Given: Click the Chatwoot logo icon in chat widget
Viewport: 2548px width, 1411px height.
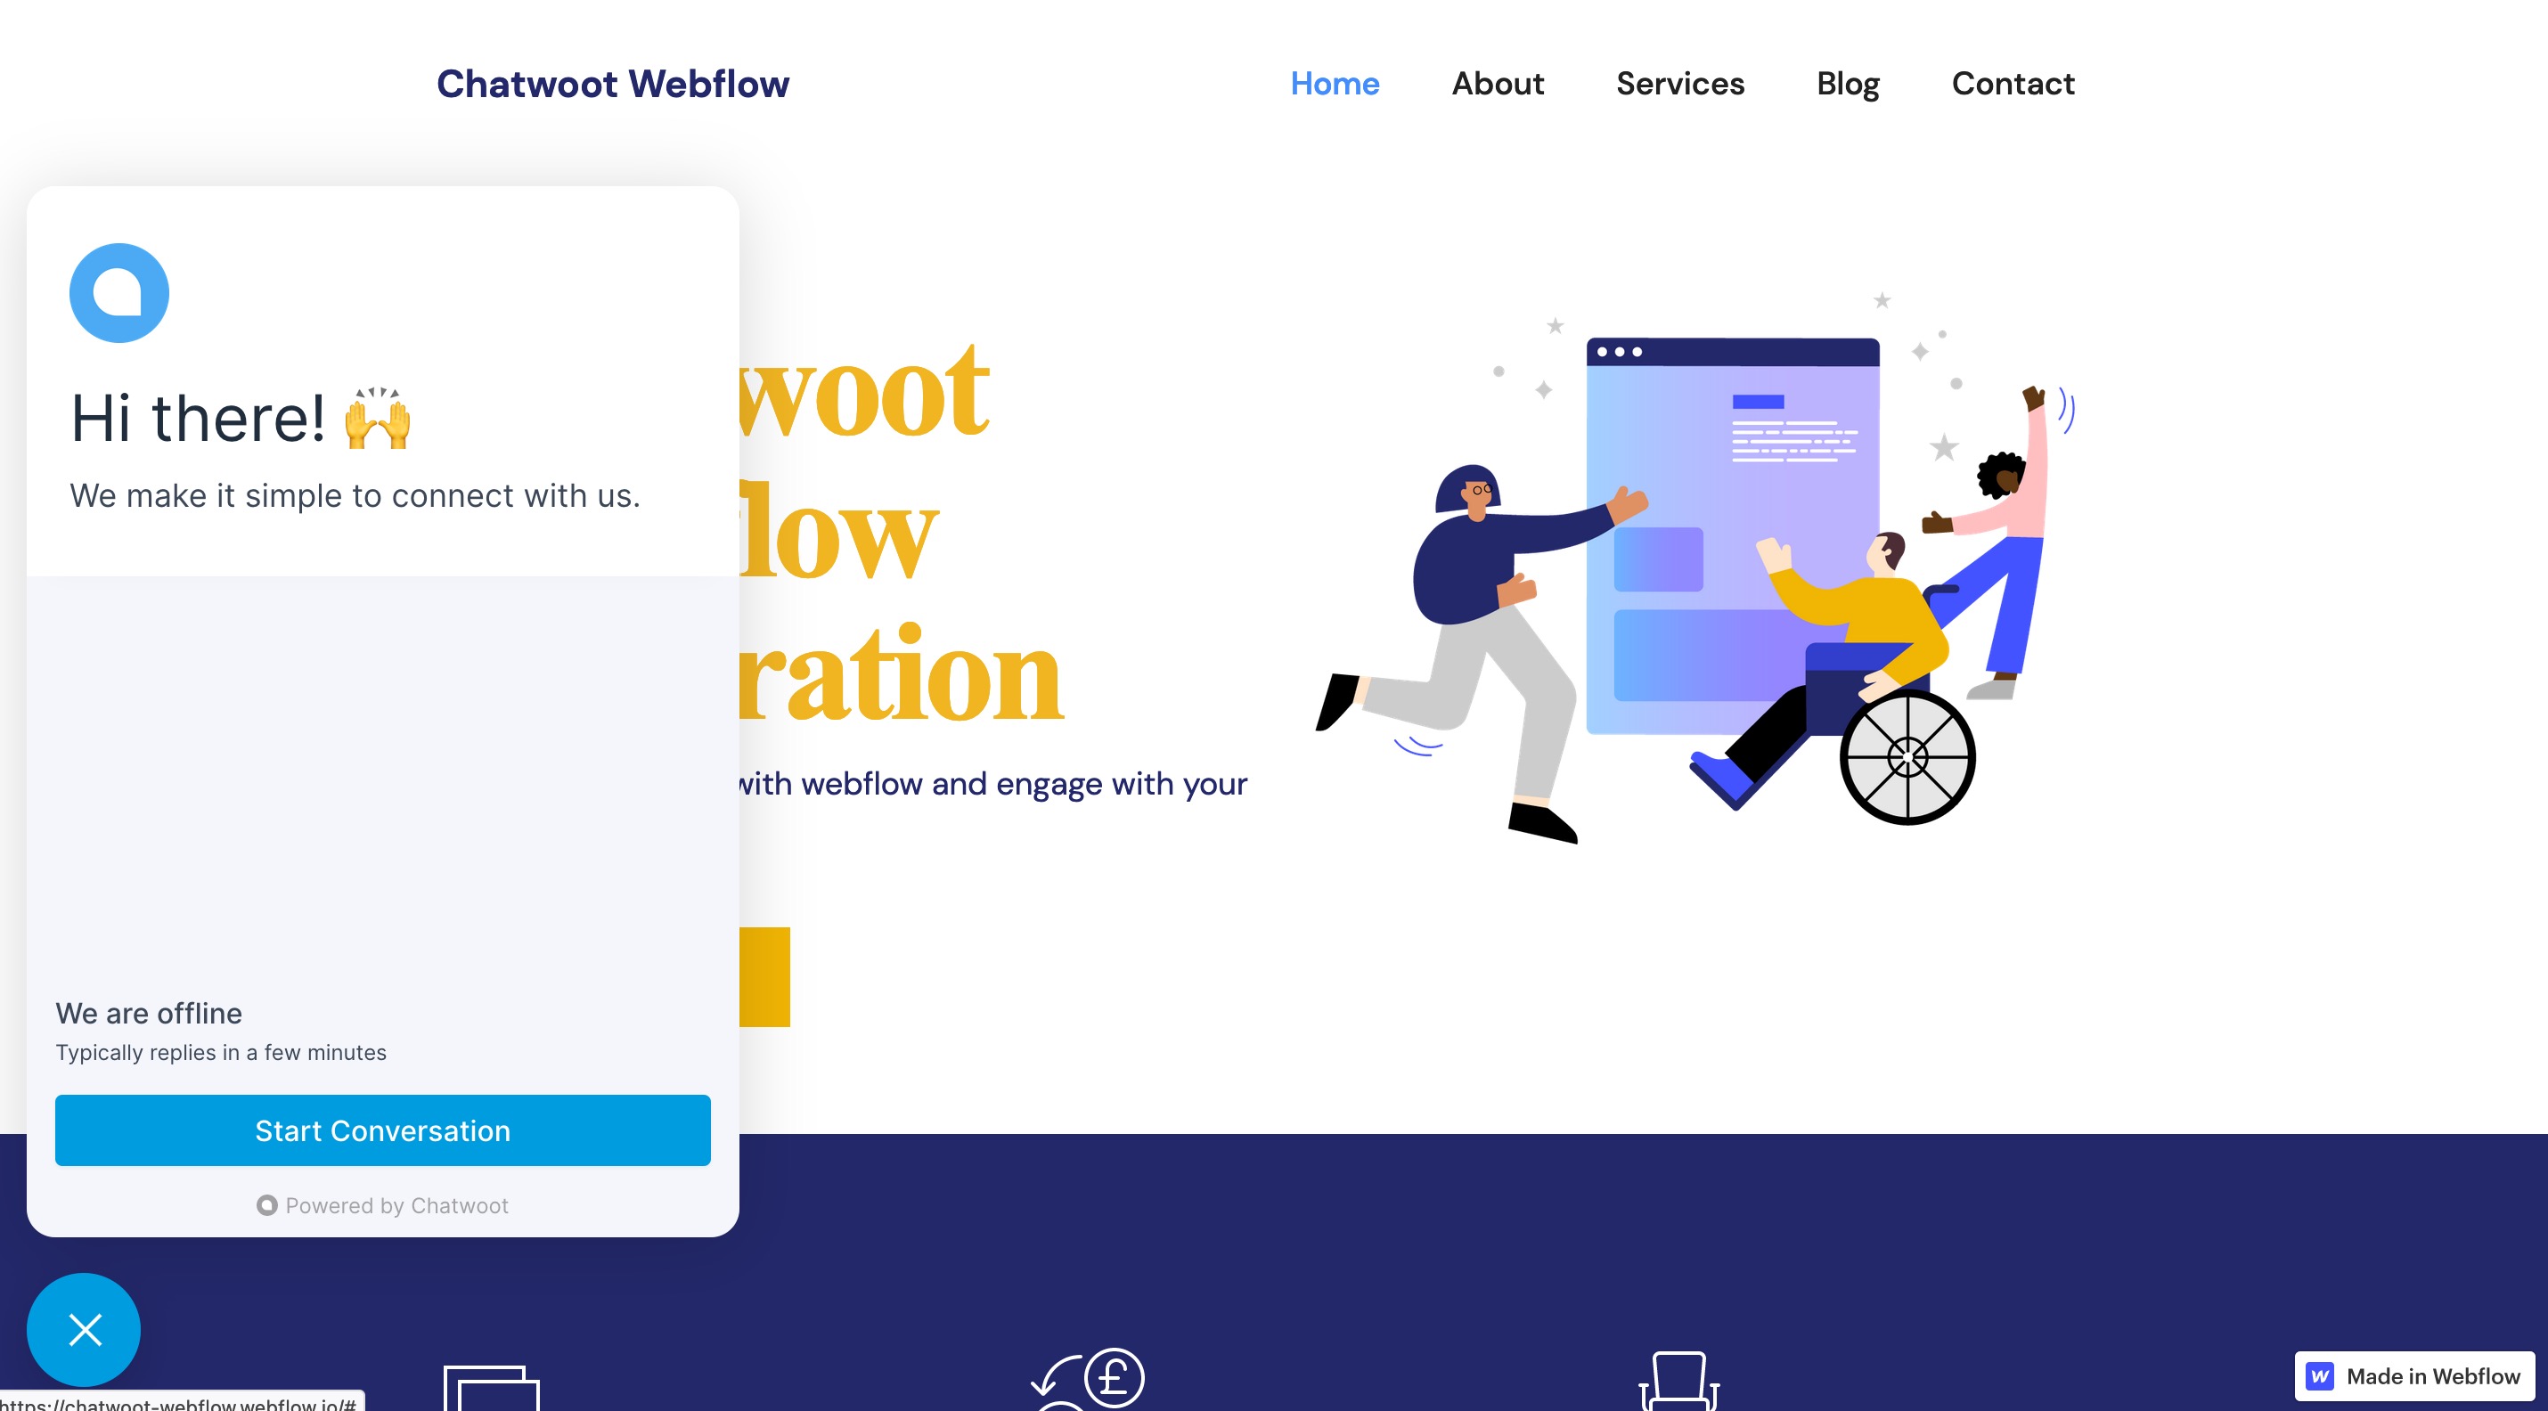Looking at the screenshot, I should (x=118, y=292).
